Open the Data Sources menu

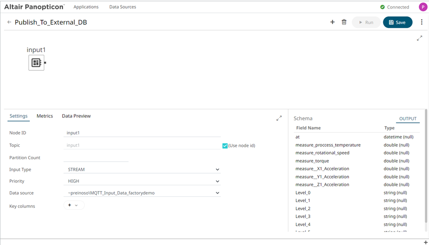(122, 7)
